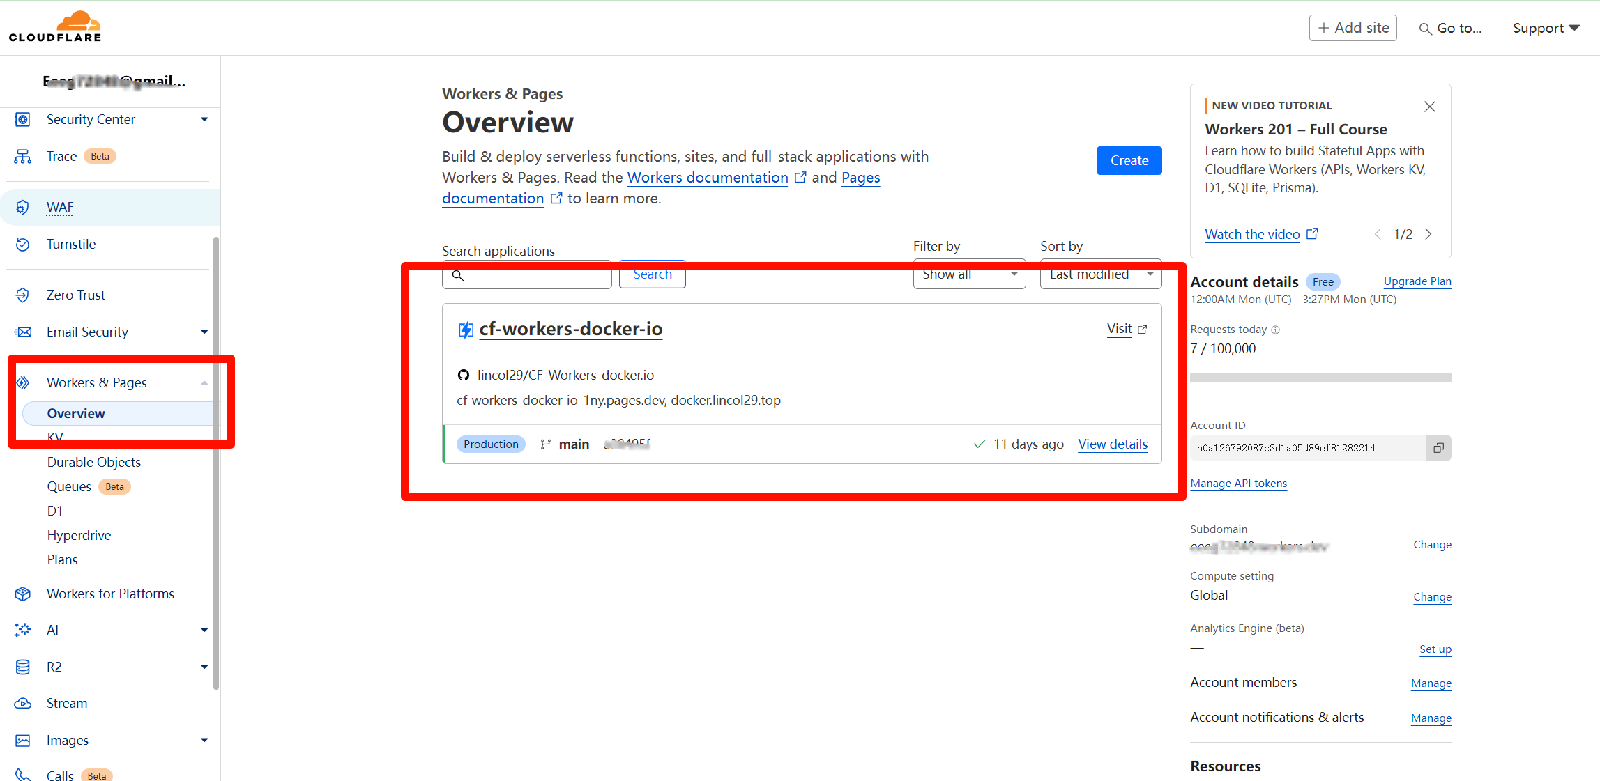
Task: Click the Add site button
Action: coord(1352,28)
